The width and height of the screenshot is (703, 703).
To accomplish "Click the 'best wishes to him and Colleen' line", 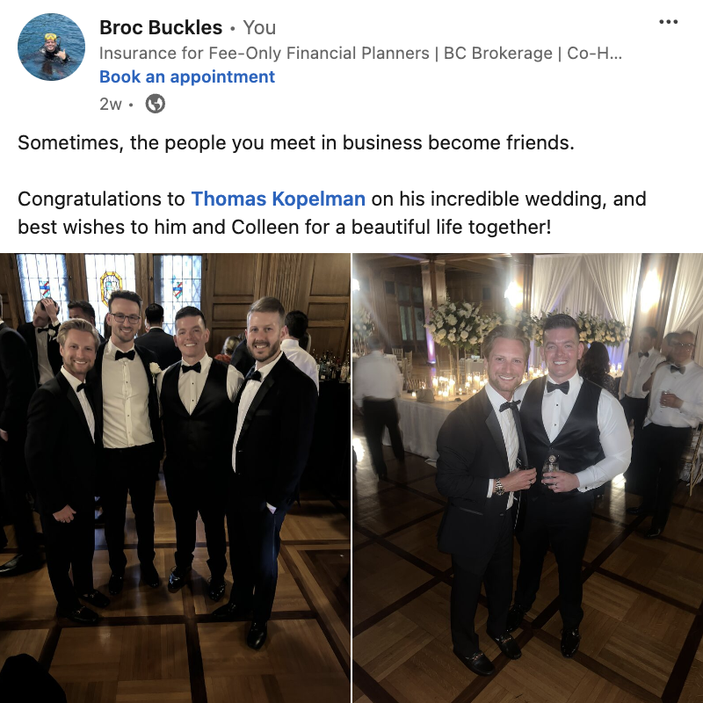I will tap(284, 227).
